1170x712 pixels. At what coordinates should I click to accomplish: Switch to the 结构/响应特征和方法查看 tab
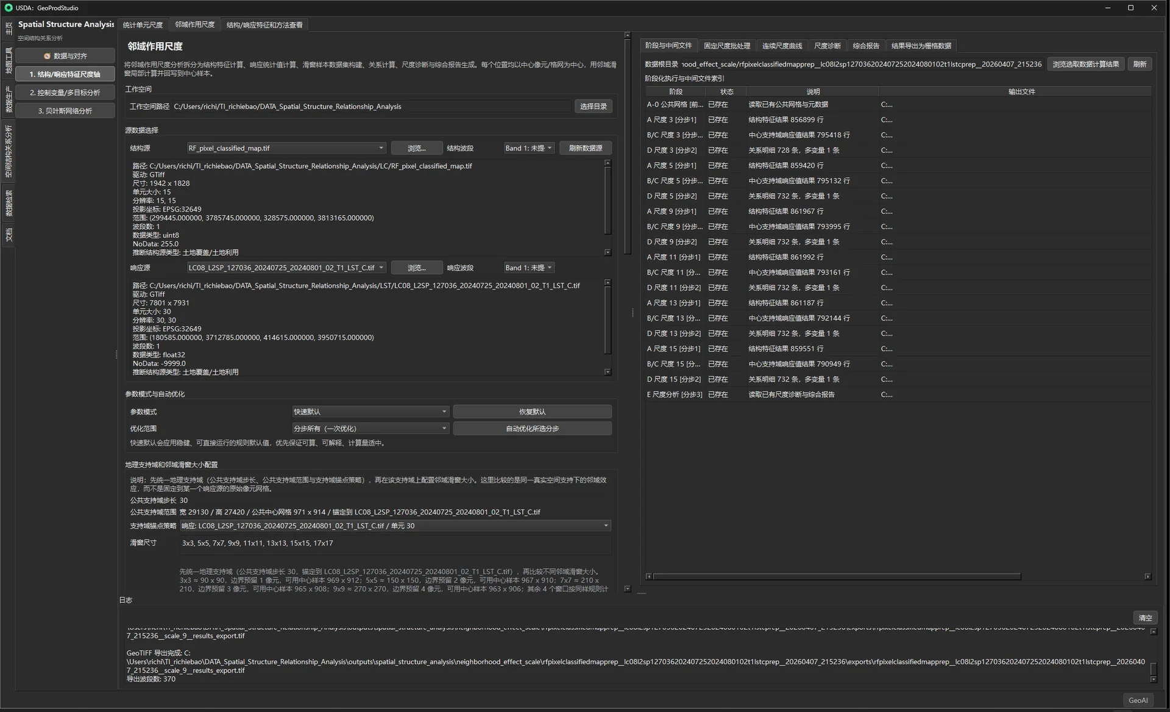[264, 25]
